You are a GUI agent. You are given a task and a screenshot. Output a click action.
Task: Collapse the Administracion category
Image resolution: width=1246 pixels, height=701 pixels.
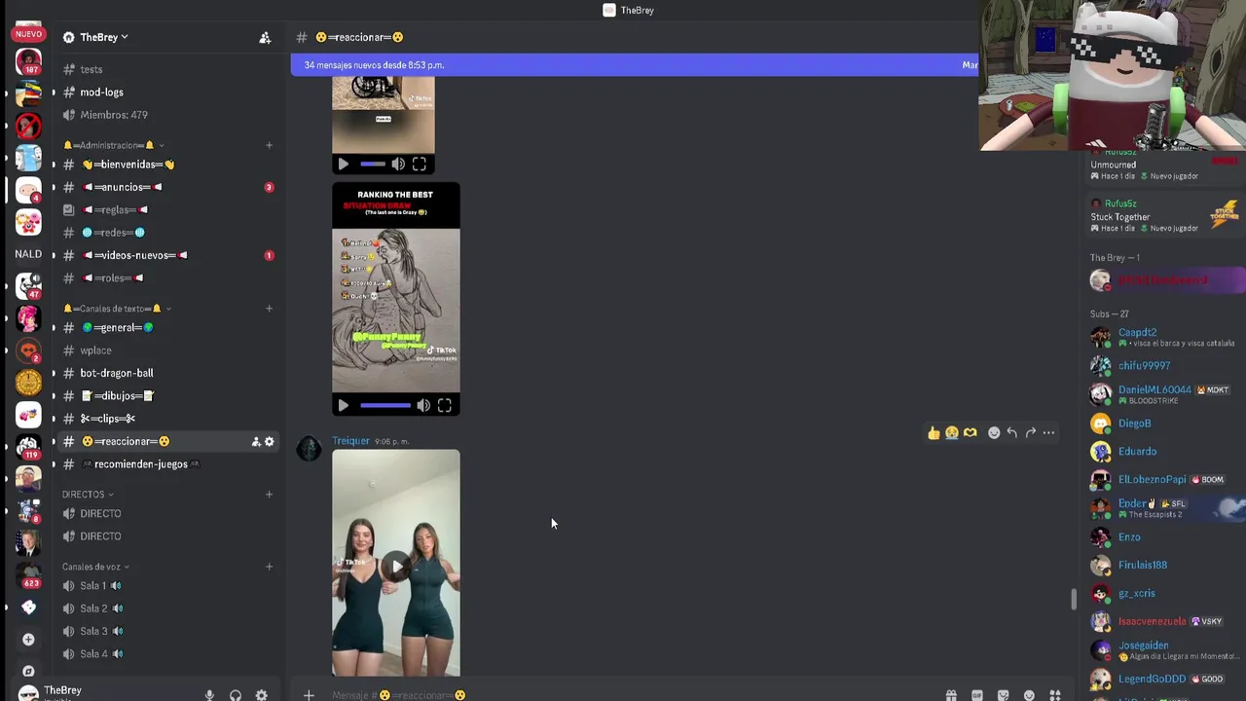point(113,145)
